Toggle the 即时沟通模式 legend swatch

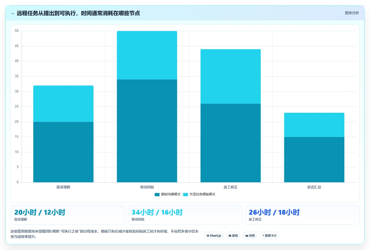click(x=157, y=195)
